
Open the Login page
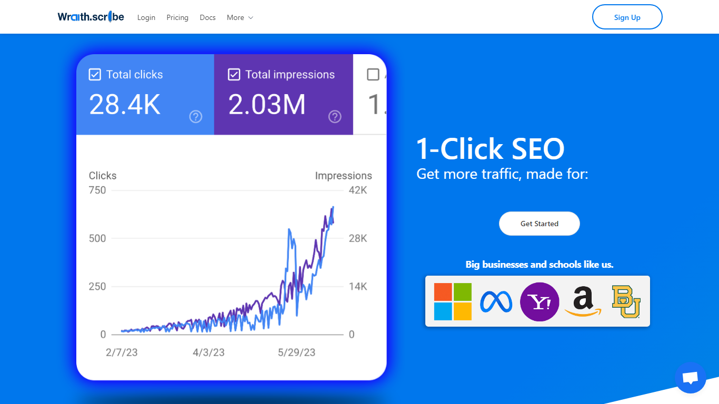[x=146, y=17]
